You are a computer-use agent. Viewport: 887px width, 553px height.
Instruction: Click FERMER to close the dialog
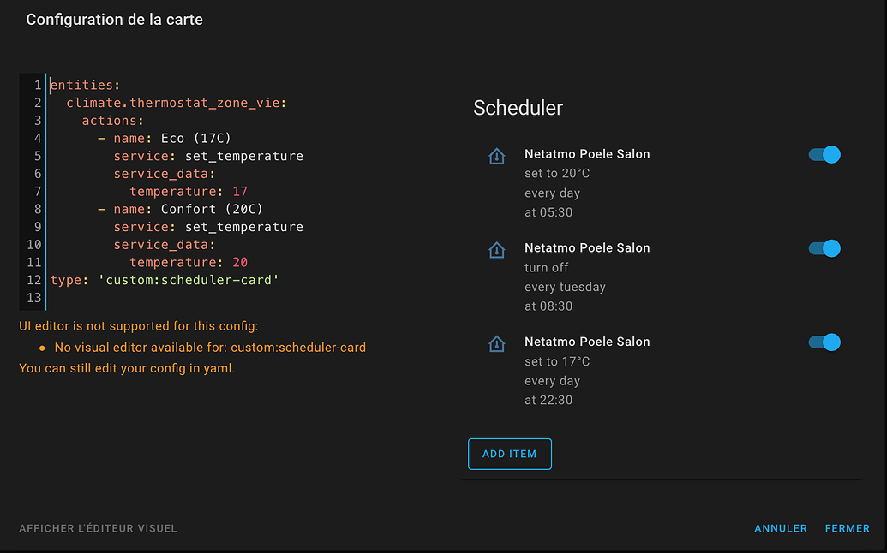tap(847, 528)
